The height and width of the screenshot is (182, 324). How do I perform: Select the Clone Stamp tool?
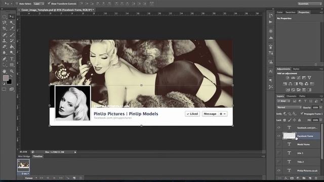pos(5,40)
